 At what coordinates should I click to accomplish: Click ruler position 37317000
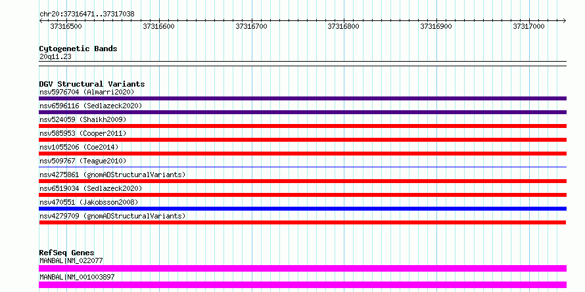pyautogui.click(x=528, y=26)
